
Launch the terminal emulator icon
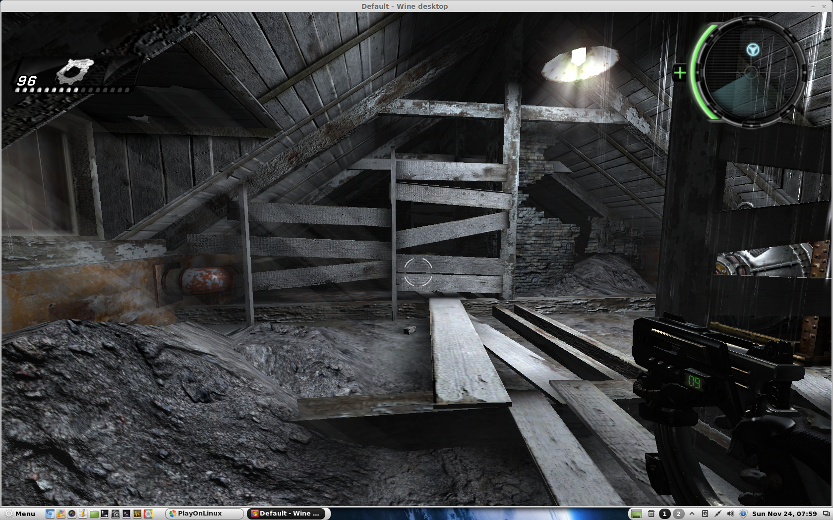point(126,514)
